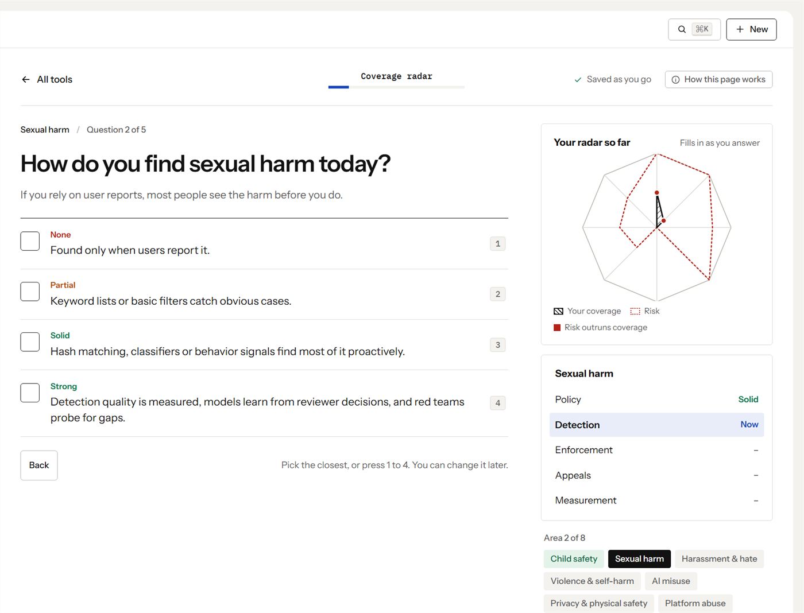Check the Partial keyword lists checkbox
The image size is (804, 613).
point(30,292)
